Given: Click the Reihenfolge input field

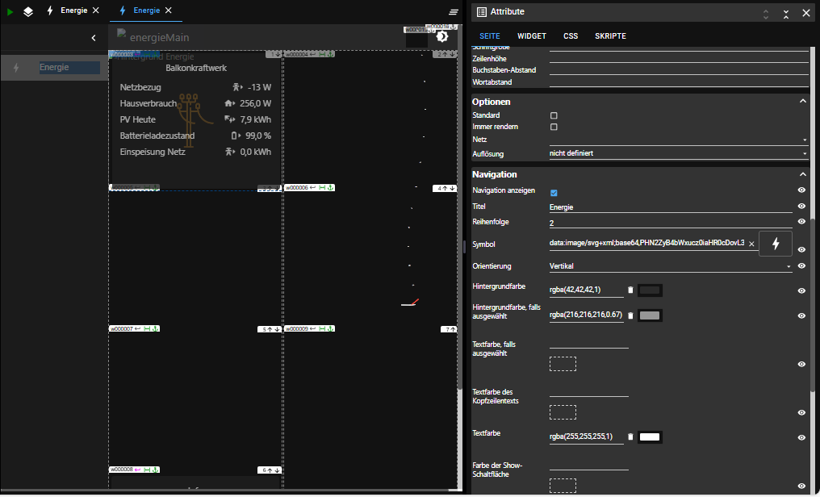Looking at the screenshot, I should tap(670, 223).
